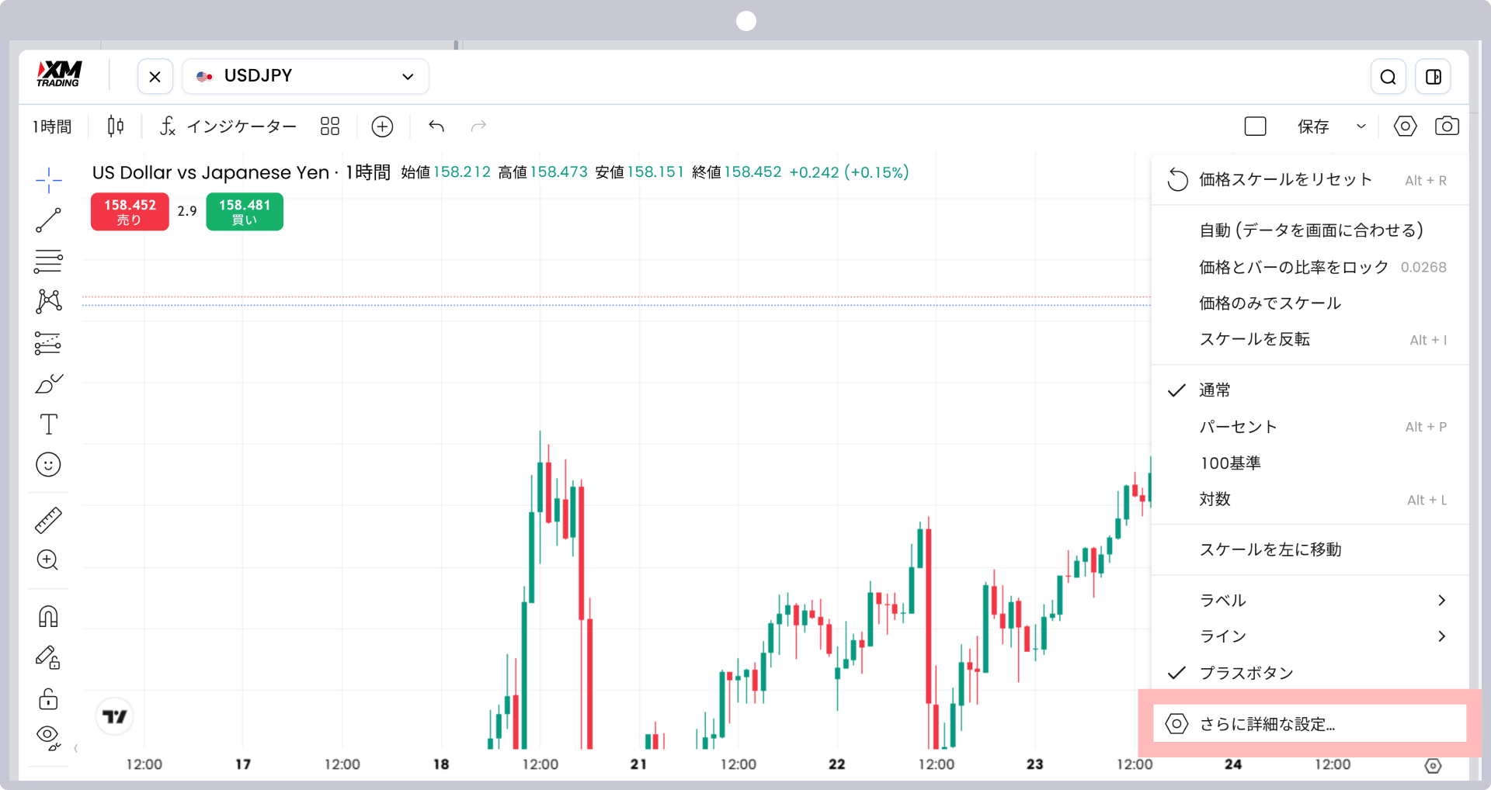Screen dimensions: 1491x790
Task: Open the search magnifier button
Action: pos(1388,76)
